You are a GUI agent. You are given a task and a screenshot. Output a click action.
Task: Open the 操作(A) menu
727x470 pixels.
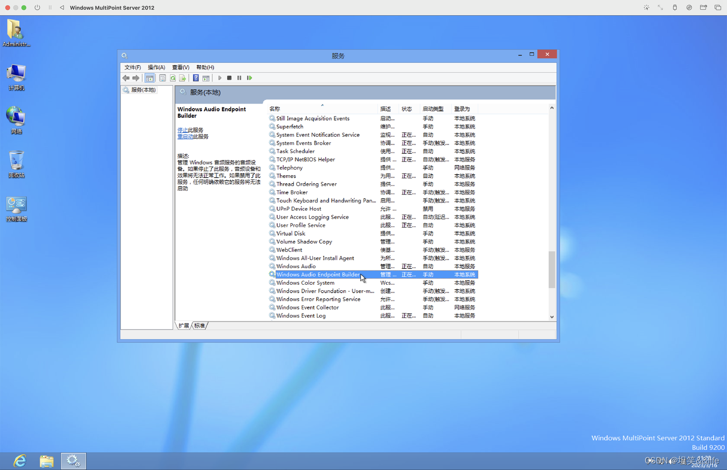(x=157, y=67)
